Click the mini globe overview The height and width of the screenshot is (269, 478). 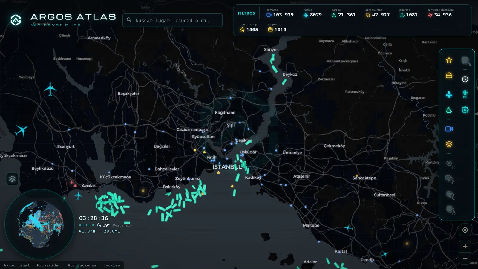click(x=40, y=224)
